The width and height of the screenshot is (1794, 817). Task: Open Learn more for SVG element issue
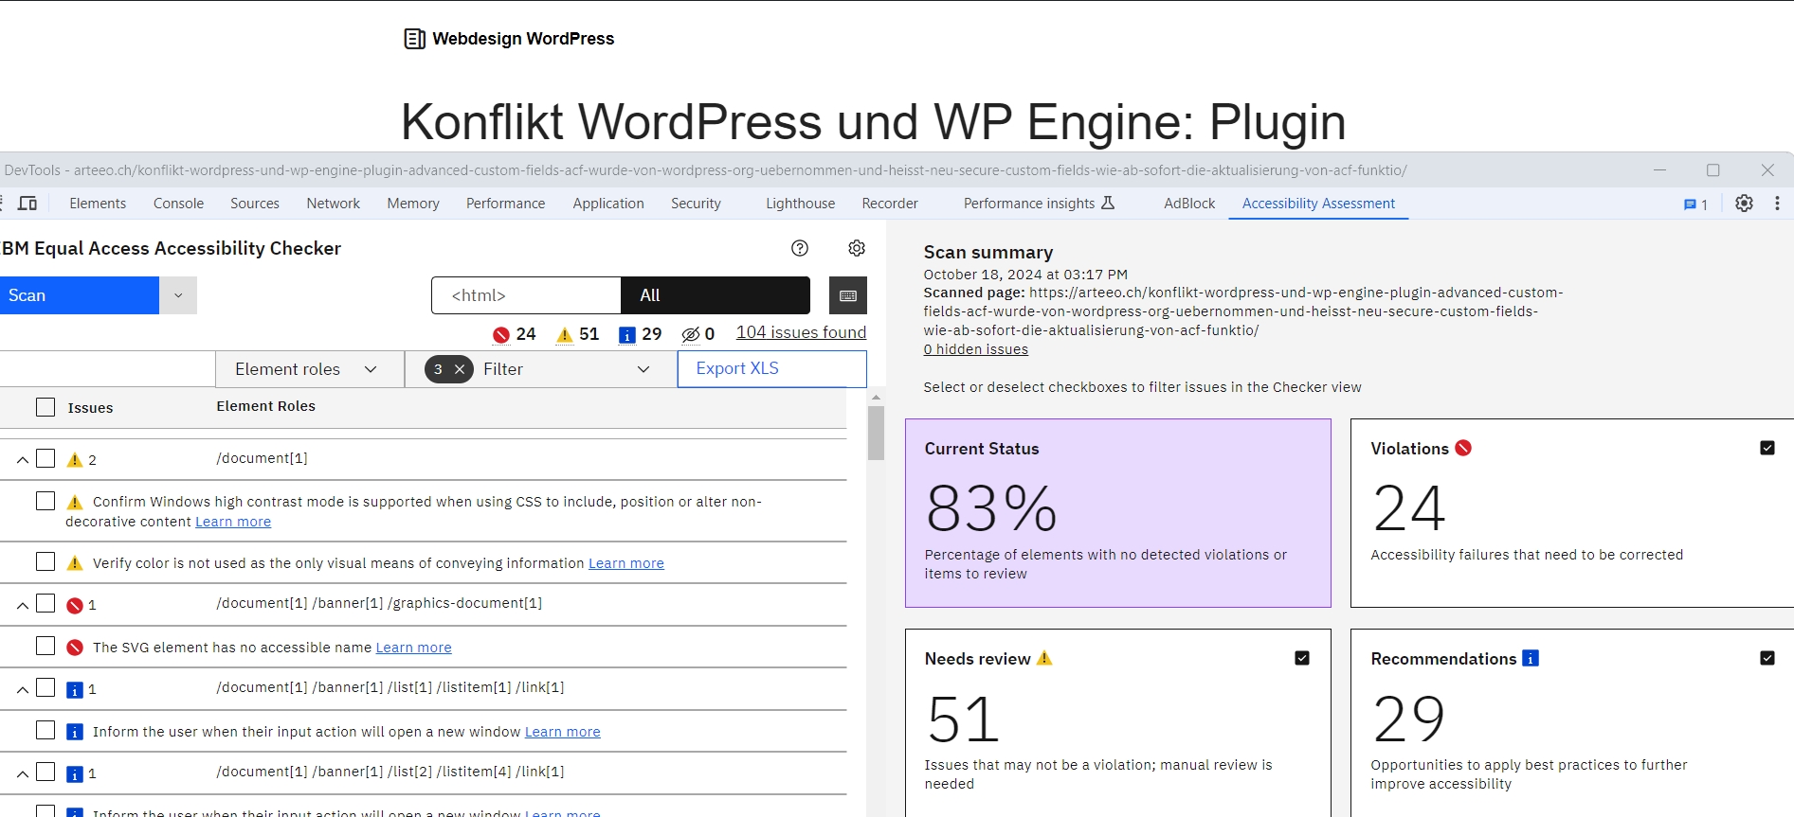click(x=414, y=648)
